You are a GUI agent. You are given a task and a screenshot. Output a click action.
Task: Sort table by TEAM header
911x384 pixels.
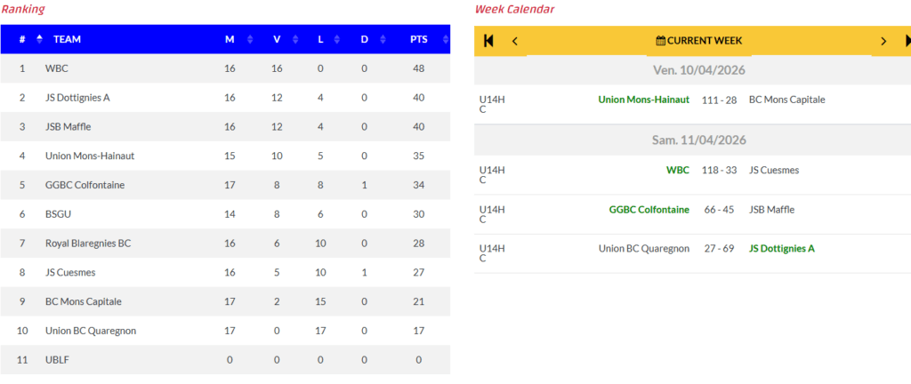click(68, 39)
